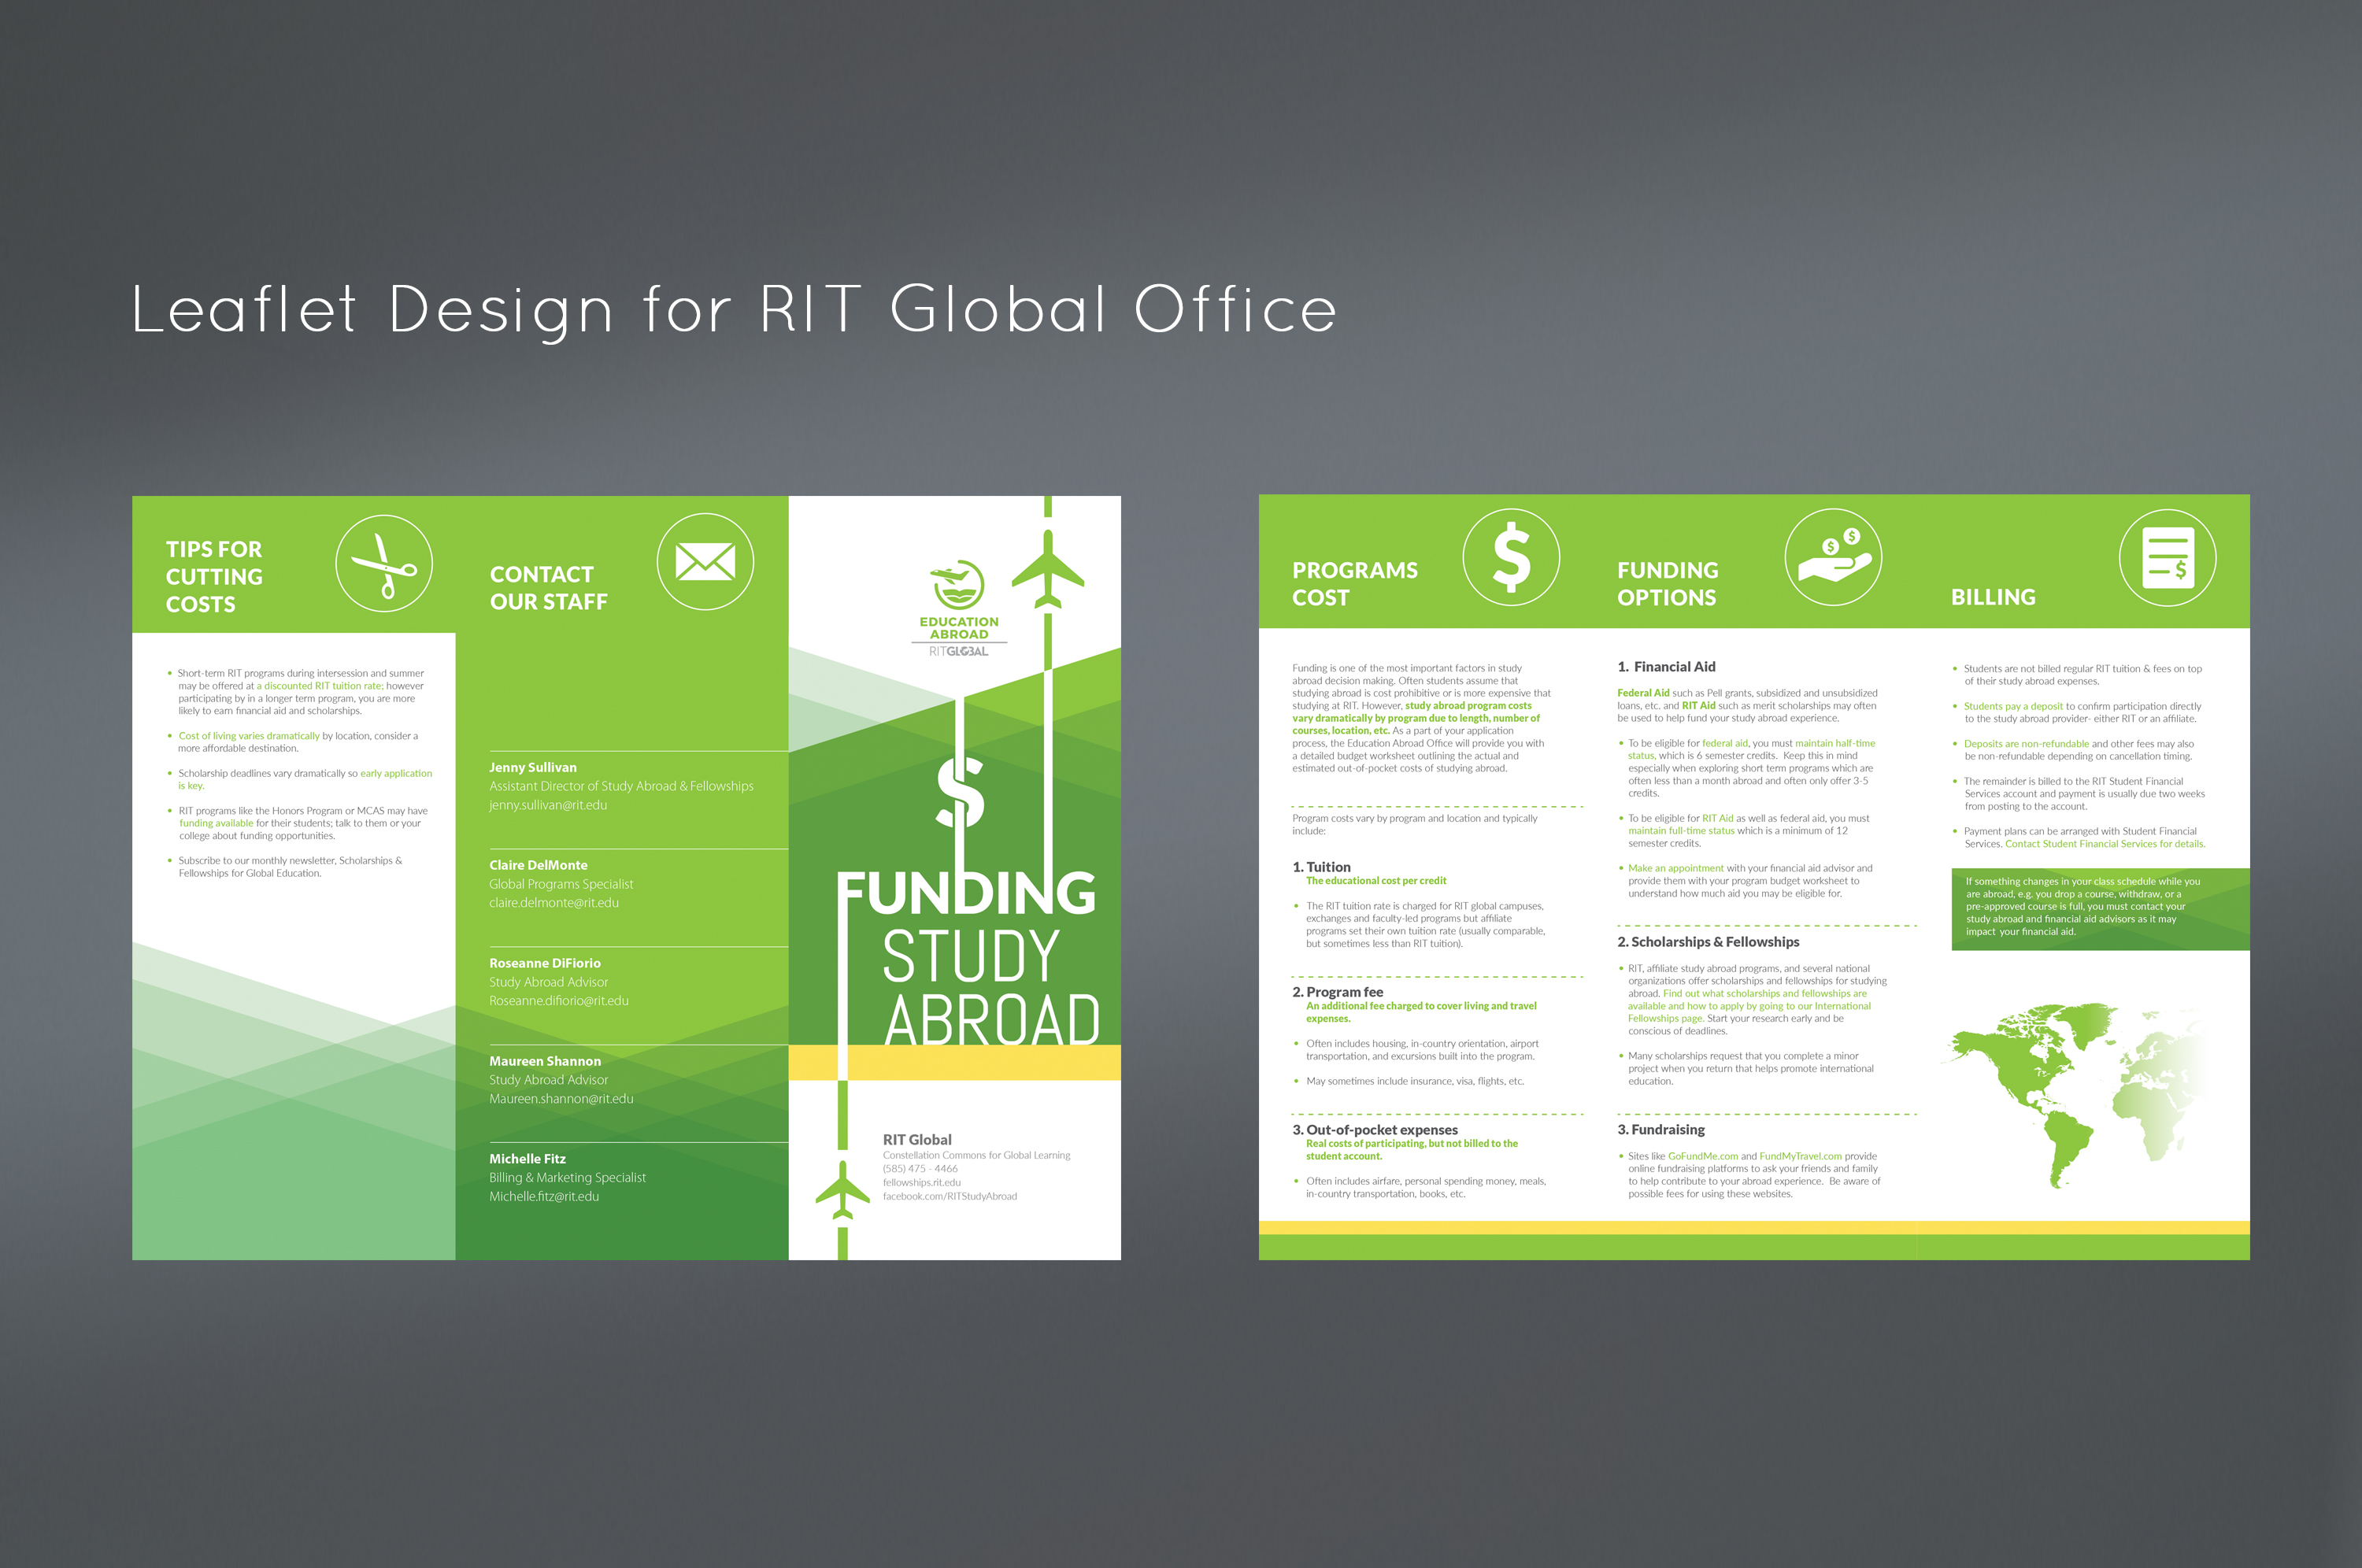Click the dollar sign circle icon
Viewport: 2362px width, 1568px height.
click(1510, 557)
